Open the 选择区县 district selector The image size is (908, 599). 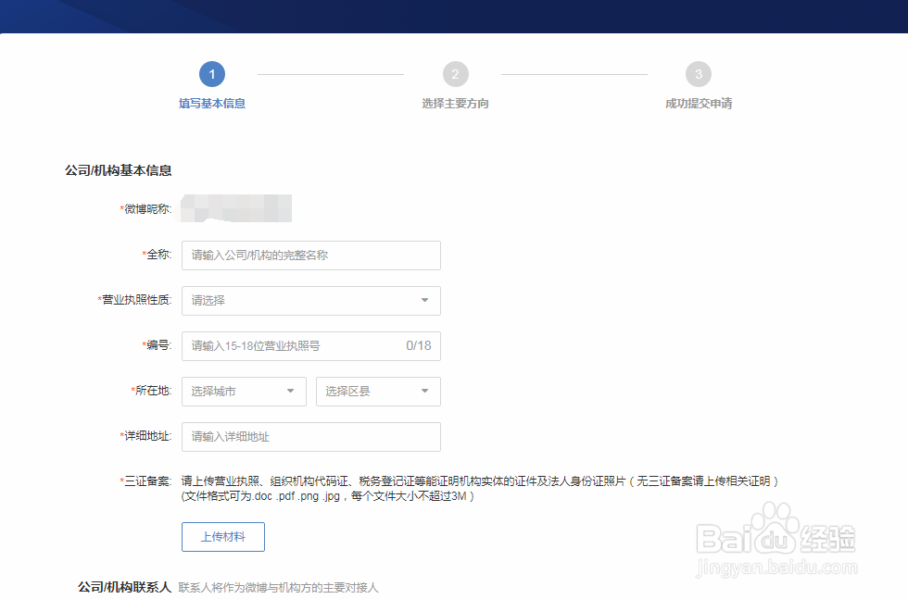[x=378, y=391]
